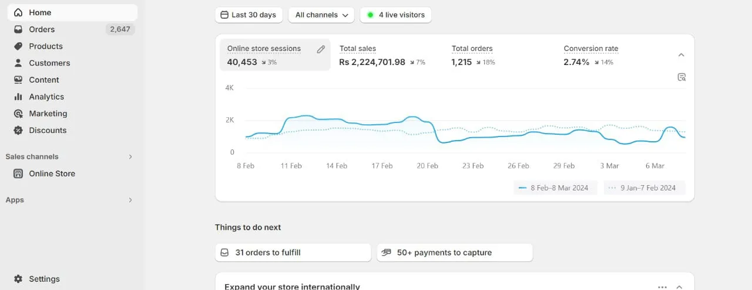
Task: Click the Home icon in sidebar
Action: (x=18, y=12)
